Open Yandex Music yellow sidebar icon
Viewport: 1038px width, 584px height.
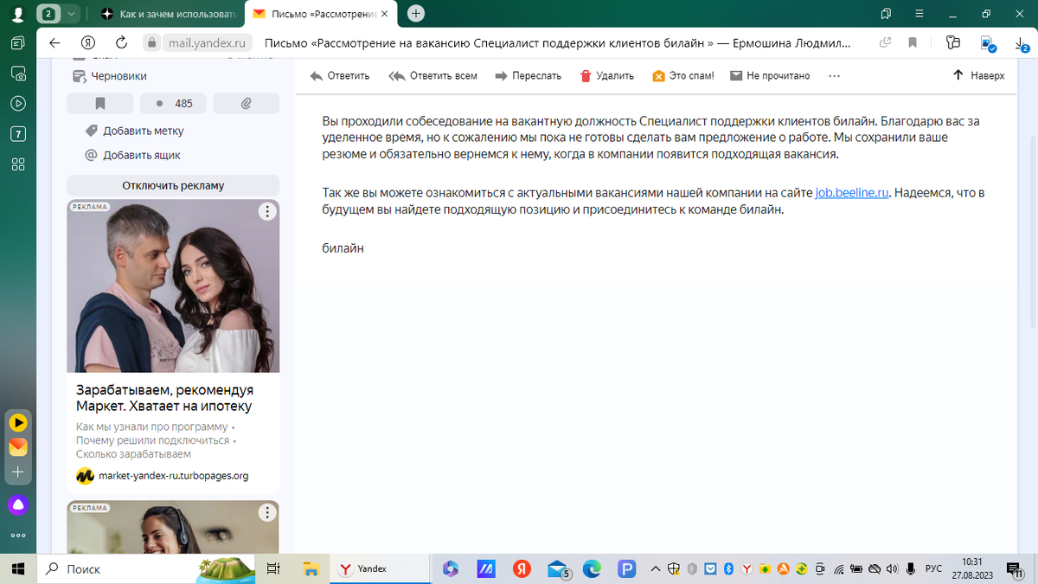click(x=18, y=422)
